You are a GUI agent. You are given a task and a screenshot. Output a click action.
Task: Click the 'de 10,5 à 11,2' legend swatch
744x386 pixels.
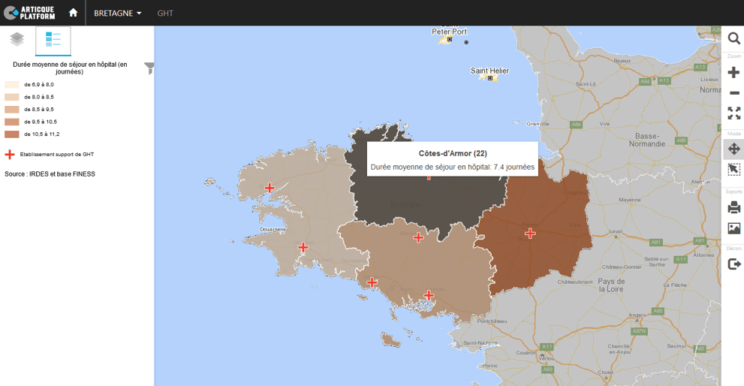(12, 134)
